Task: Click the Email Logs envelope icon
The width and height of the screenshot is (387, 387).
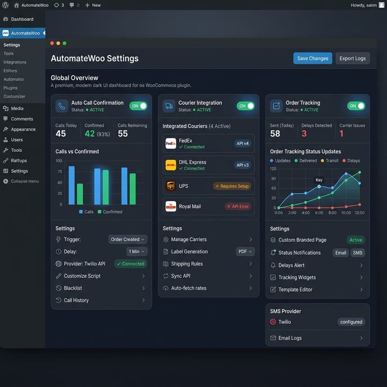Action: [273, 338]
